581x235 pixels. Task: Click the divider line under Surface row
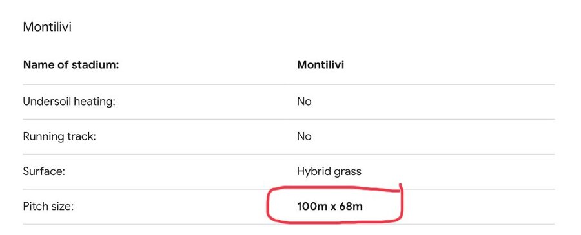point(289,189)
